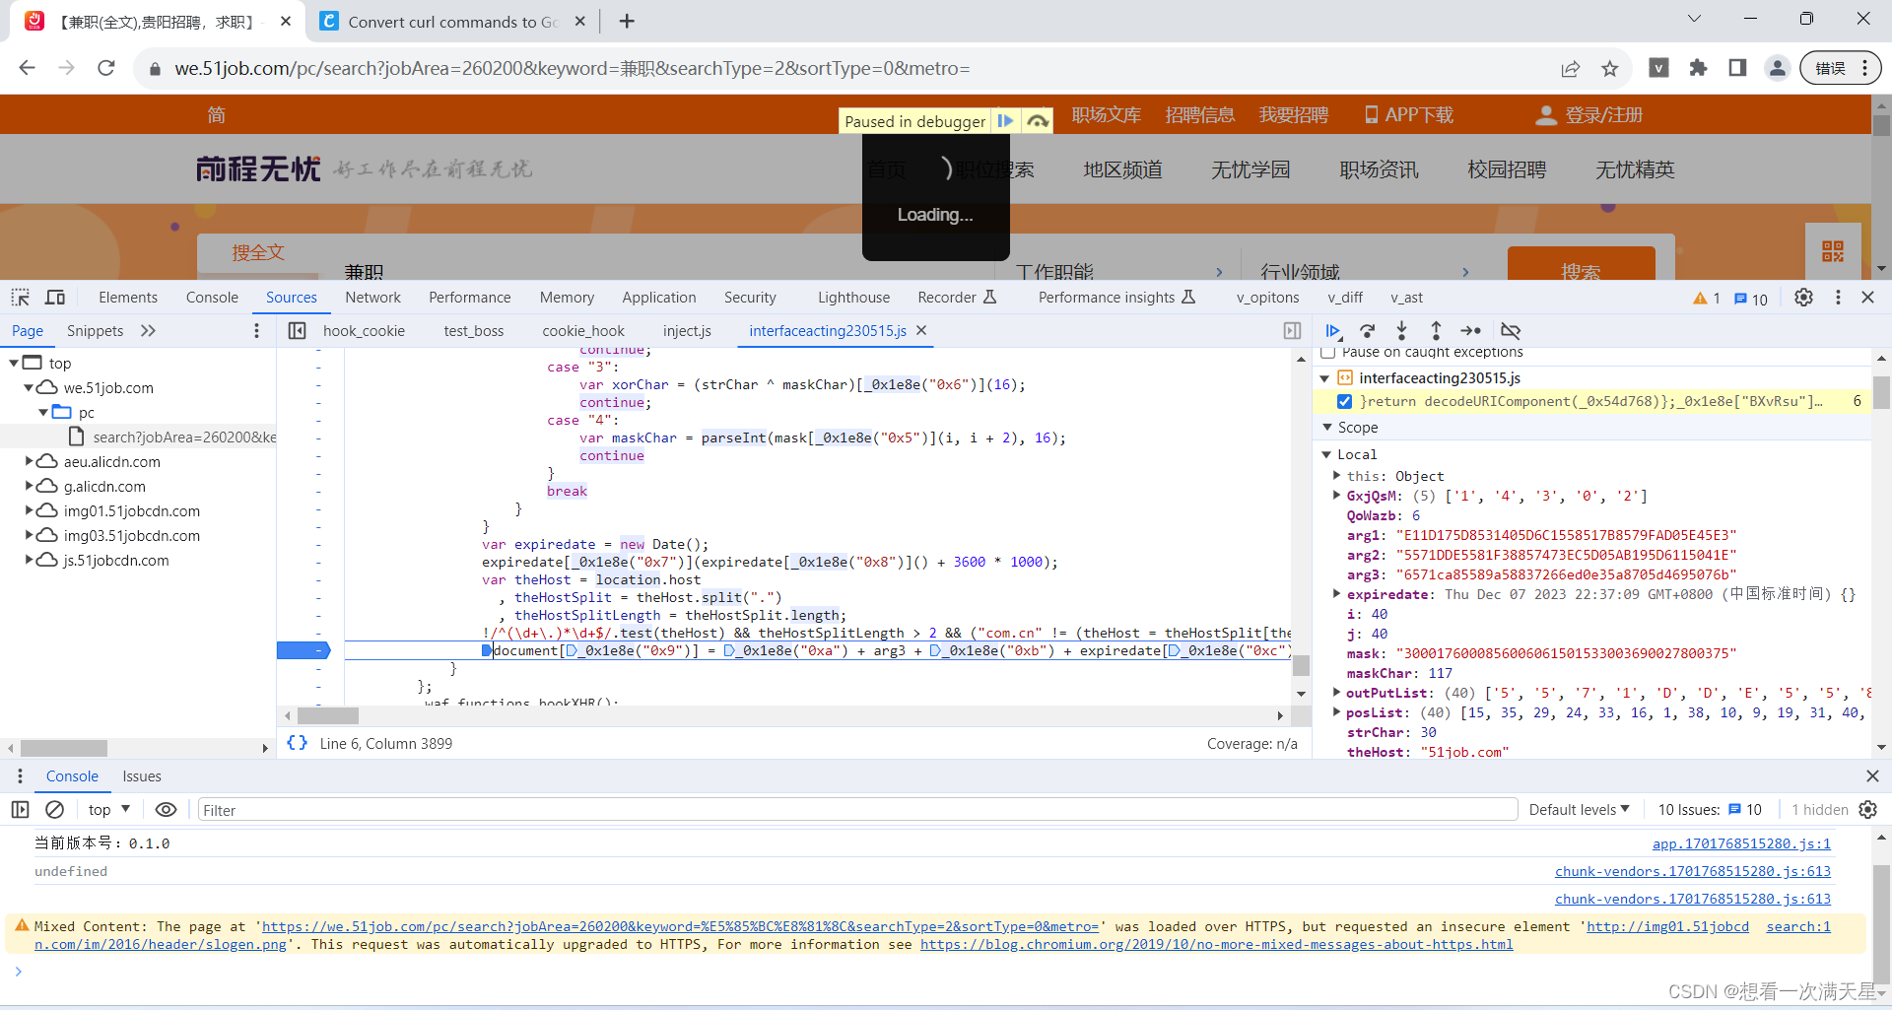Create live expression eye icon
The width and height of the screenshot is (1892, 1010).
166,810
